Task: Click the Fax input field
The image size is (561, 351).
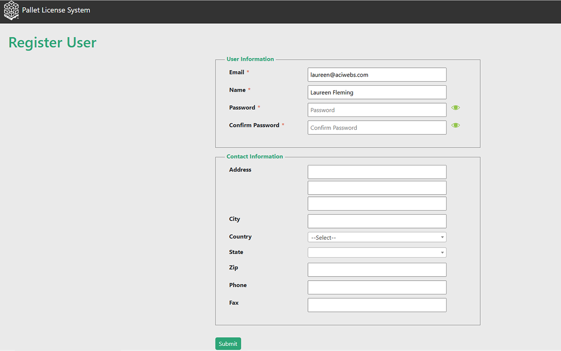Action: [x=377, y=305]
